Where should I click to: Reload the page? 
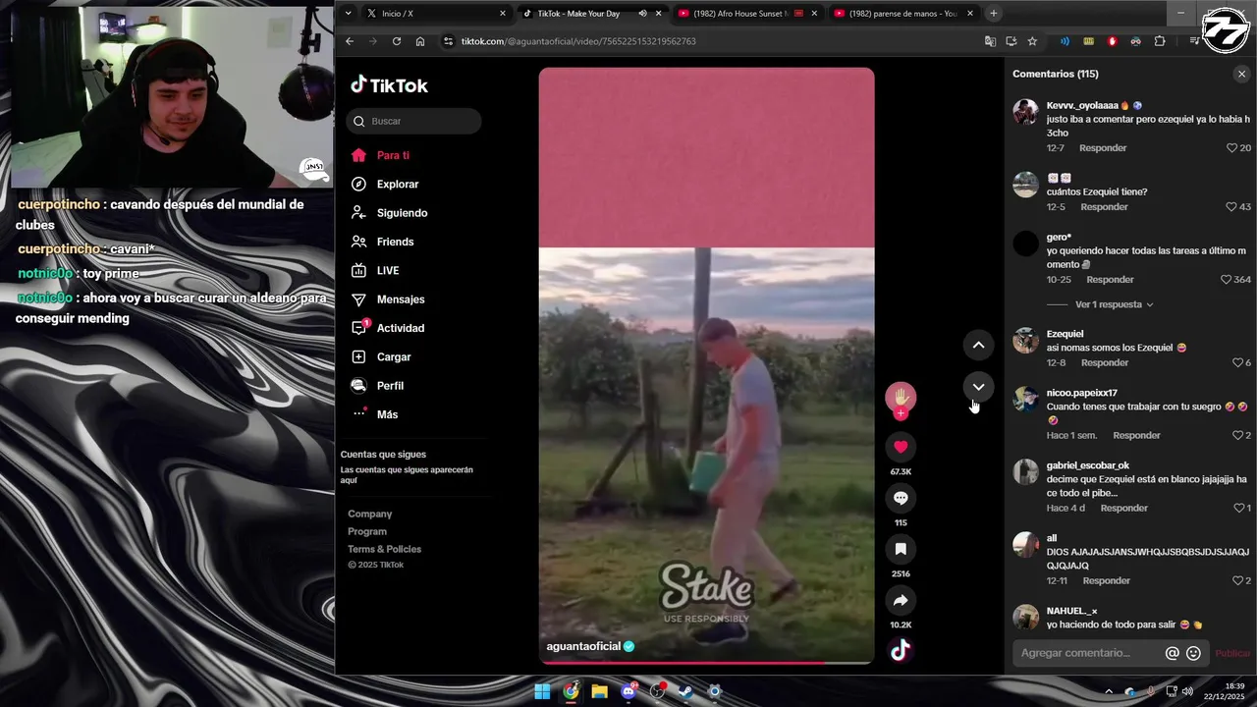point(397,41)
